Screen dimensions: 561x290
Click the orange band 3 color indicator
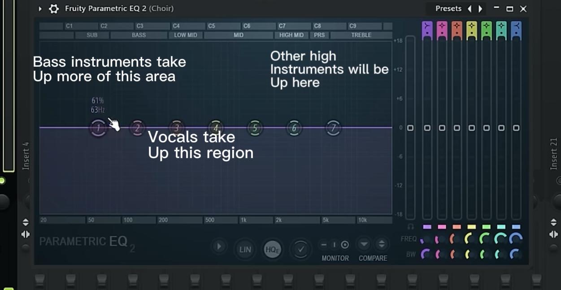[457, 227]
